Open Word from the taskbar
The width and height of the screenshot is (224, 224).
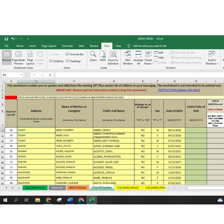[x=70, y=200]
